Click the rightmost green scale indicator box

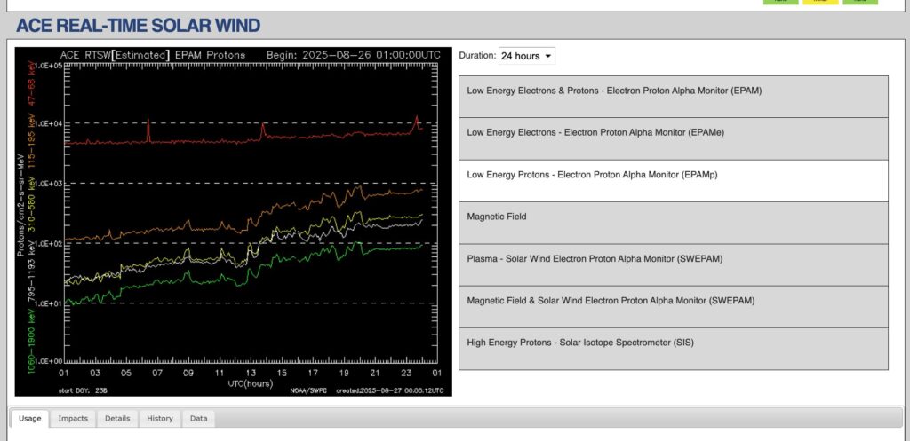(859, 2)
